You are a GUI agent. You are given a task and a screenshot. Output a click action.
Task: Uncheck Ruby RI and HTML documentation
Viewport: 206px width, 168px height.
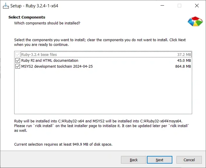point(18,60)
